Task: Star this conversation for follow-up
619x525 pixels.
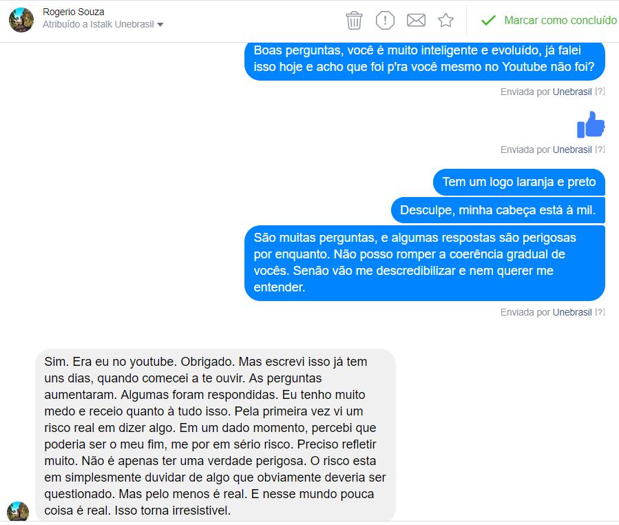Action: tap(445, 20)
